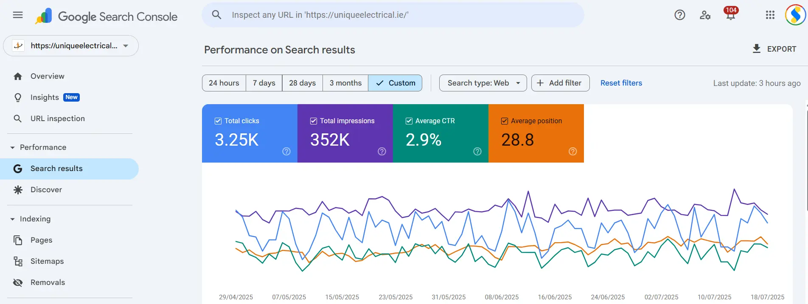The height and width of the screenshot is (304, 808).
Task: Click the URL inspection search field
Action: point(393,15)
